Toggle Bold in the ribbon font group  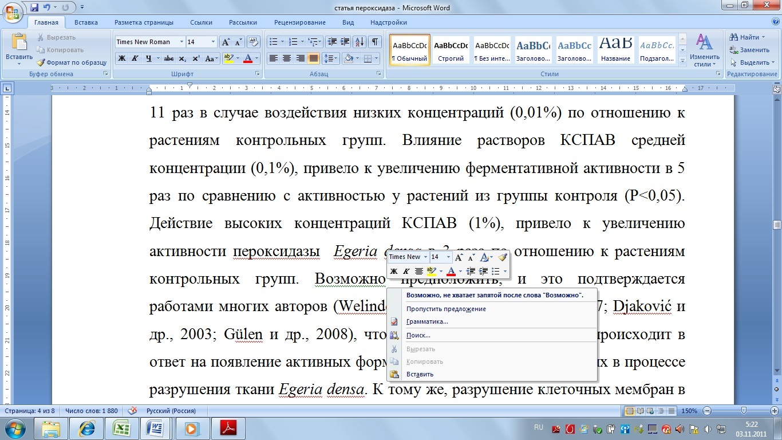(x=121, y=58)
